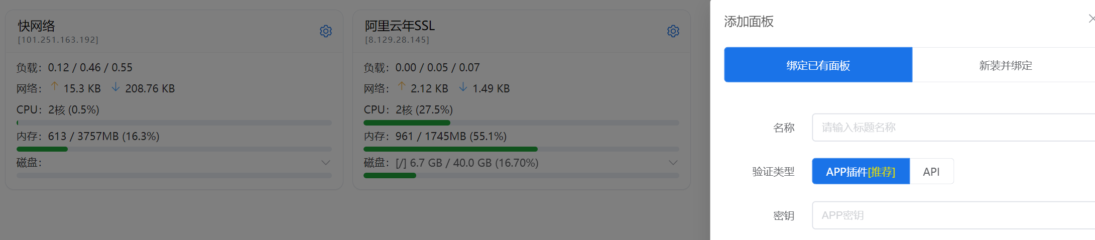Image resolution: width=1095 pixels, height=240 pixels.
Task: Expand the 磁盘 list in 阿里云年SSL card
Action: pyautogui.click(x=673, y=163)
